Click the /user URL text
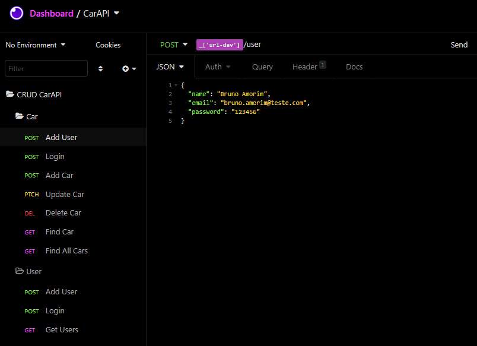The image size is (477, 346). point(252,45)
